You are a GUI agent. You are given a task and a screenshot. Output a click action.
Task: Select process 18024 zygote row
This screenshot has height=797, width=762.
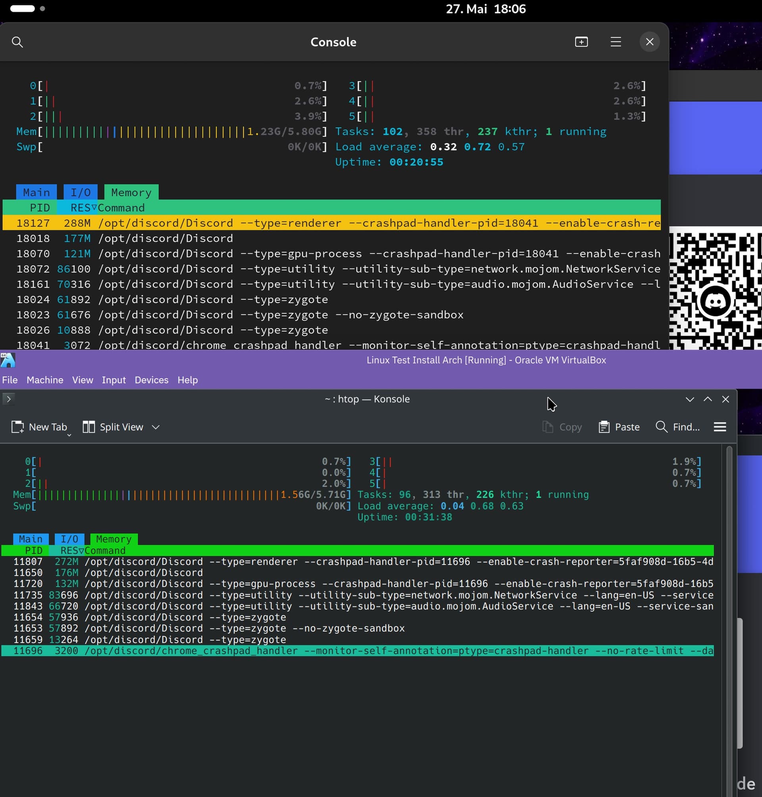point(331,299)
